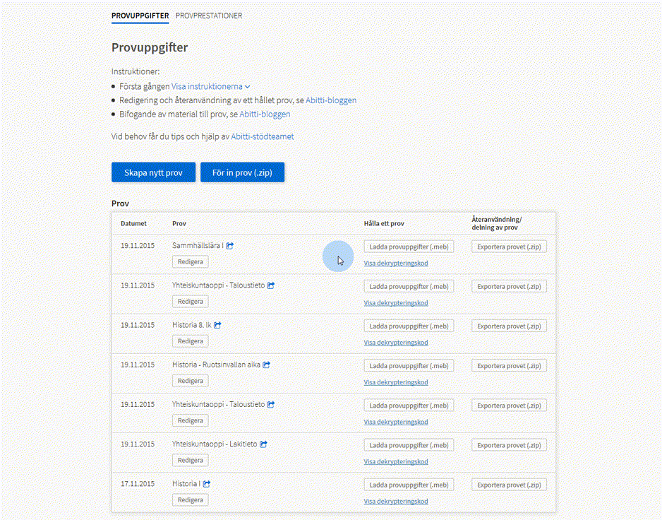The width and height of the screenshot is (662, 520).
Task: Open Abitti-bloggen link about Redigering och återanvändning
Action: [331, 100]
